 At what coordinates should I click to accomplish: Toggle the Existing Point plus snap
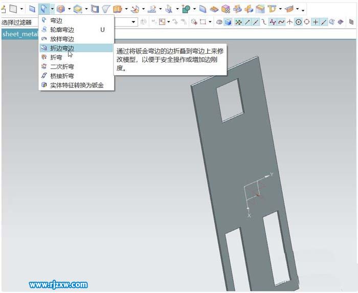(316, 22)
